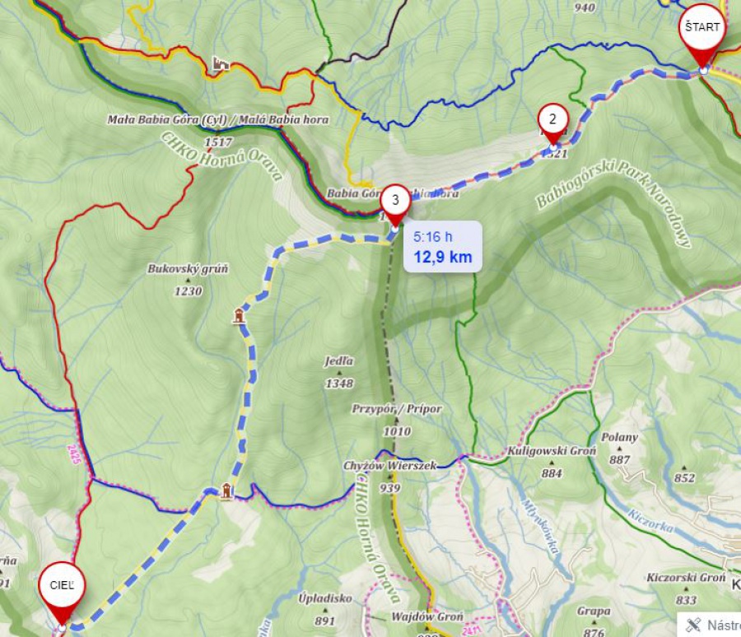Click the Przypór / Prípor peak label

397,409
